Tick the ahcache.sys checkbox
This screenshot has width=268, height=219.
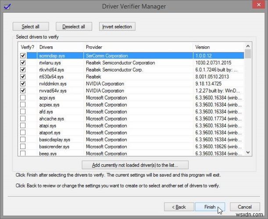pyautogui.click(x=23, y=119)
